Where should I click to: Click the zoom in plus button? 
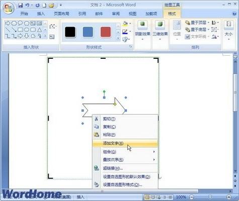point(229,197)
